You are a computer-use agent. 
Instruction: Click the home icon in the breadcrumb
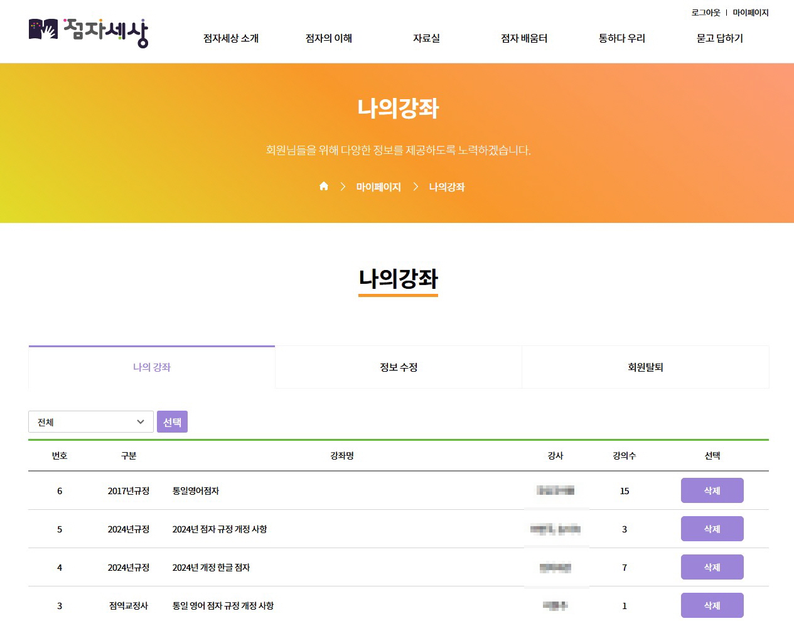pyautogui.click(x=324, y=186)
